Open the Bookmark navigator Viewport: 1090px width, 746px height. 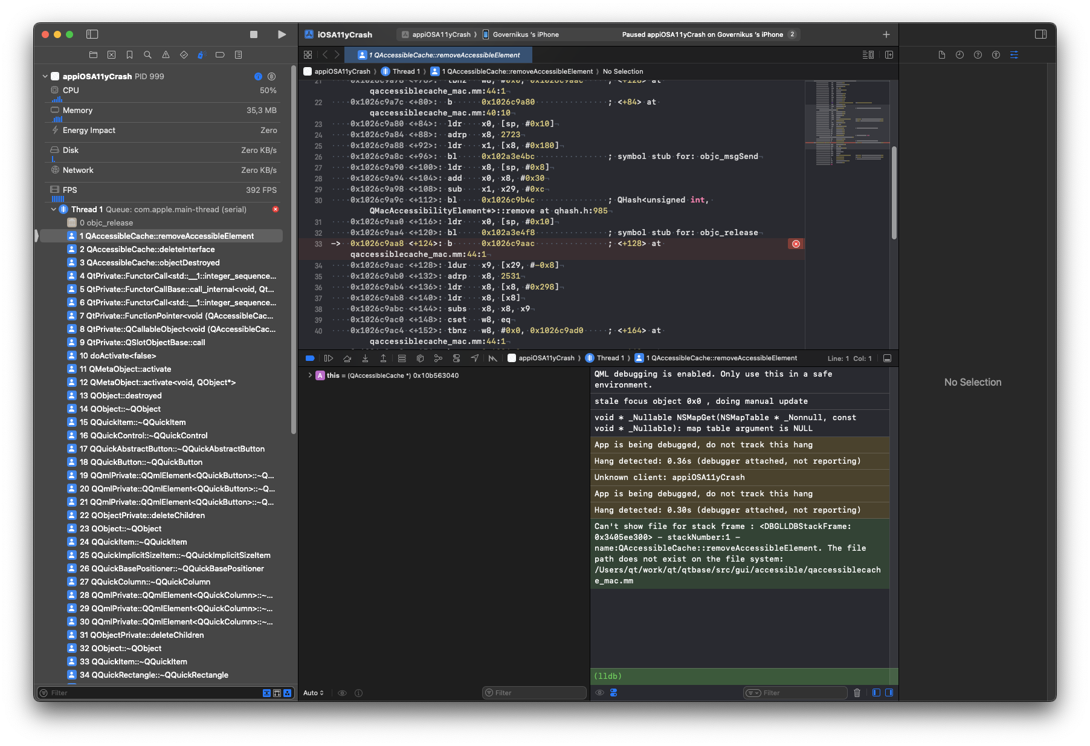point(129,55)
